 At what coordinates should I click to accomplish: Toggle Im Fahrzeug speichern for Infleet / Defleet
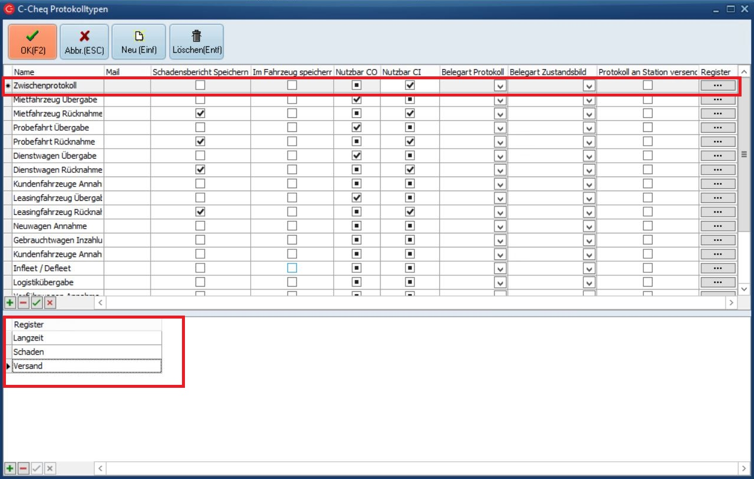click(292, 268)
